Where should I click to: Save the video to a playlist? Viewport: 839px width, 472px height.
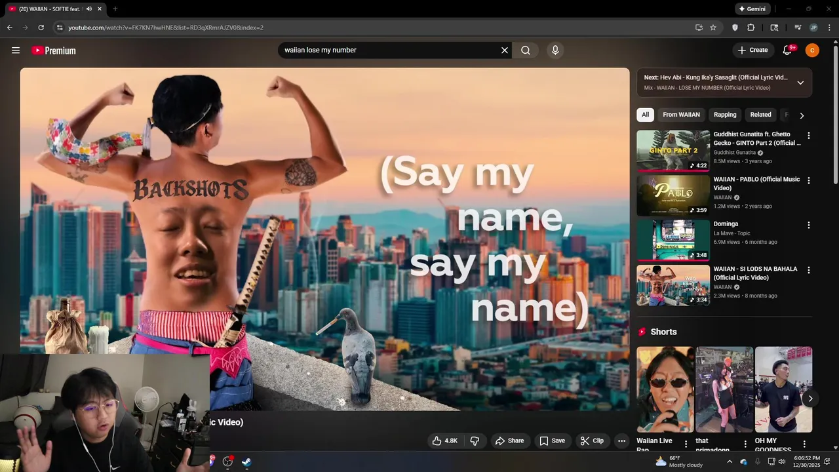click(552, 441)
